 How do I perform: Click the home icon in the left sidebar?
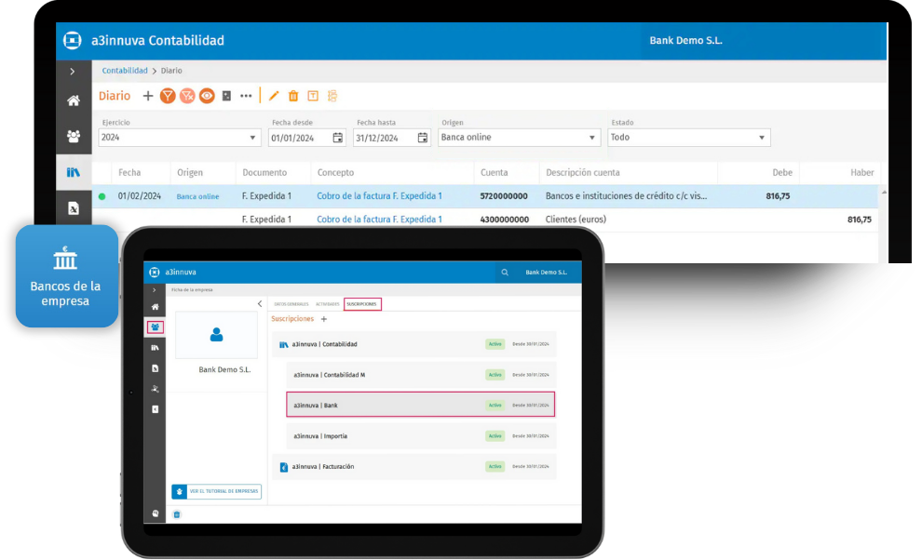[73, 101]
